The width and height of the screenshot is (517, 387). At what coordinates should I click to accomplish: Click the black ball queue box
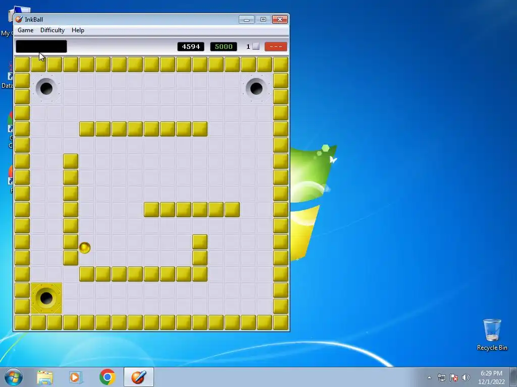click(41, 46)
